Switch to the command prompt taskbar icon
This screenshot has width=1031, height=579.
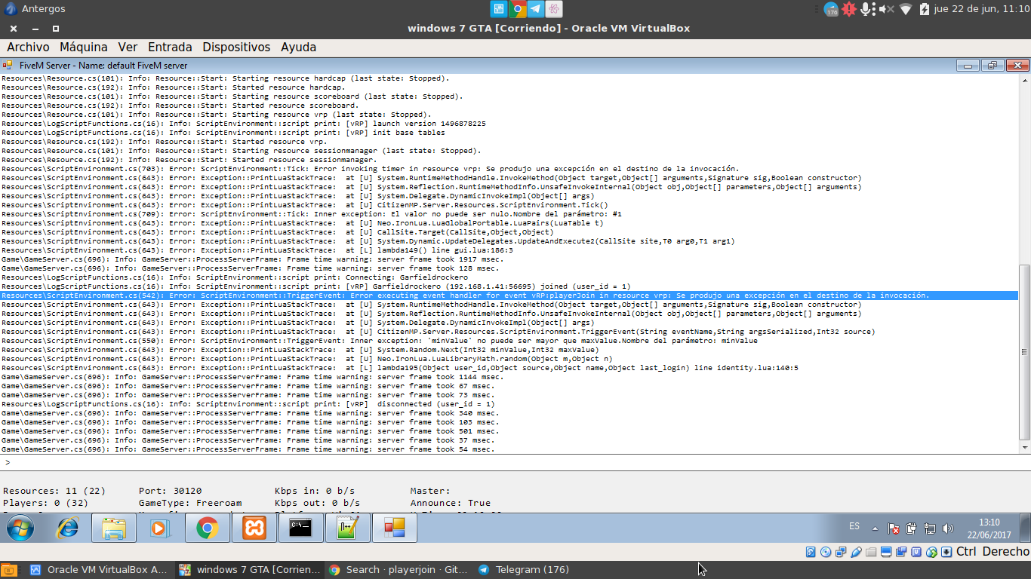(301, 528)
